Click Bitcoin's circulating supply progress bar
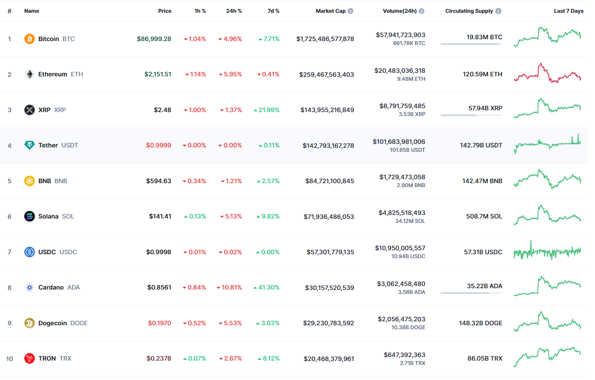The height and width of the screenshot is (380, 595). (471, 44)
